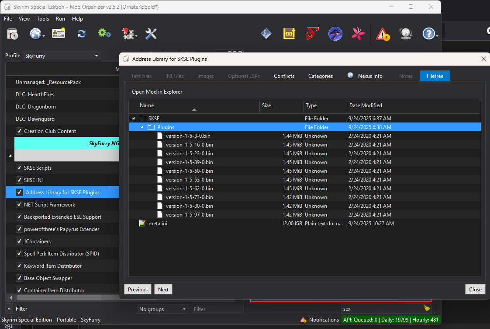Open the Nexus browser globe icon
The height and width of the screenshot is (329, 490).
[35, 34]
